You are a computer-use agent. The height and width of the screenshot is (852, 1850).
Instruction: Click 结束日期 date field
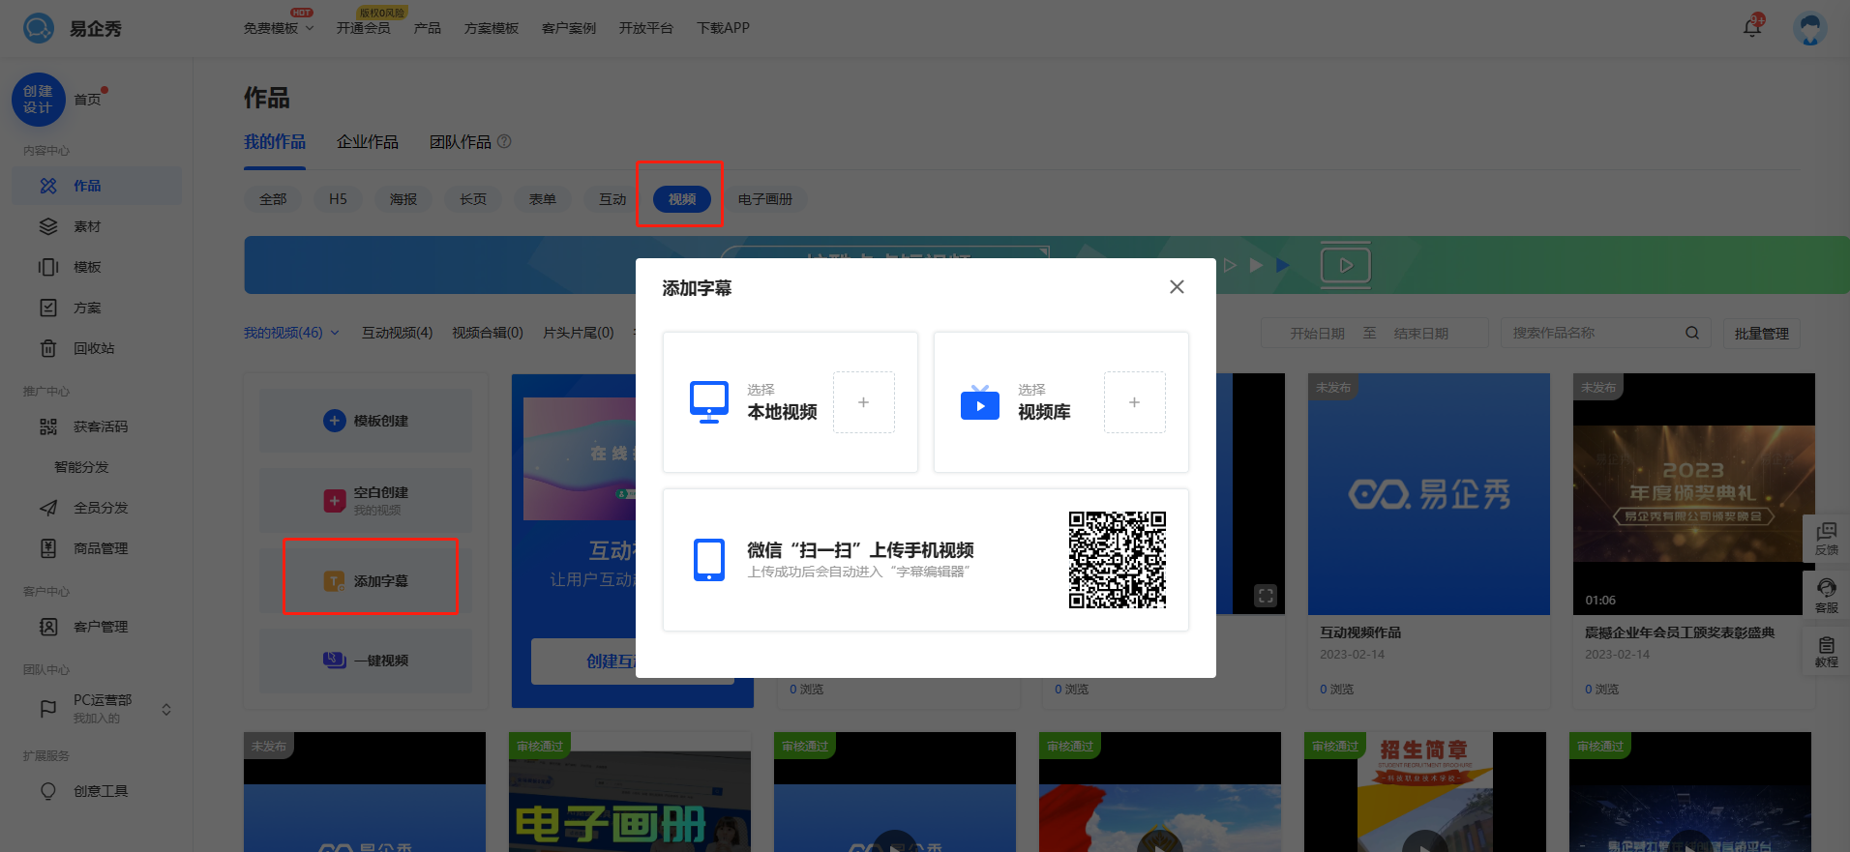(1421, 334)
